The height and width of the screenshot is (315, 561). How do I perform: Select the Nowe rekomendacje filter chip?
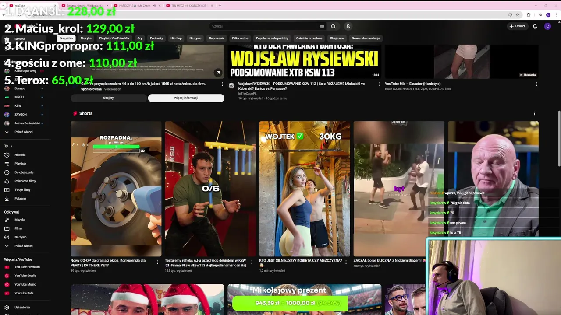point(366,38)
